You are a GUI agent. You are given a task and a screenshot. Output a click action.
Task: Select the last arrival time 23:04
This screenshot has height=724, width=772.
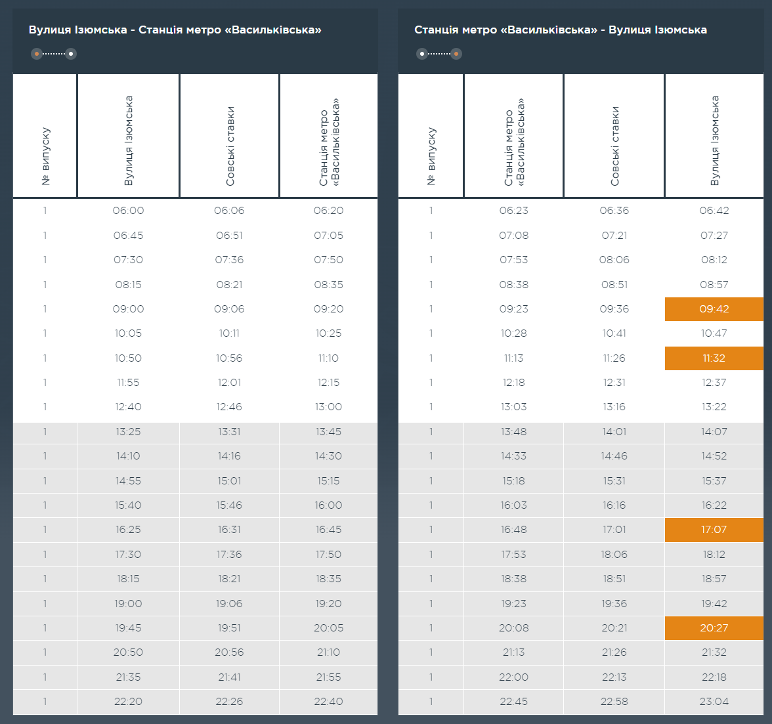point(714,702)
